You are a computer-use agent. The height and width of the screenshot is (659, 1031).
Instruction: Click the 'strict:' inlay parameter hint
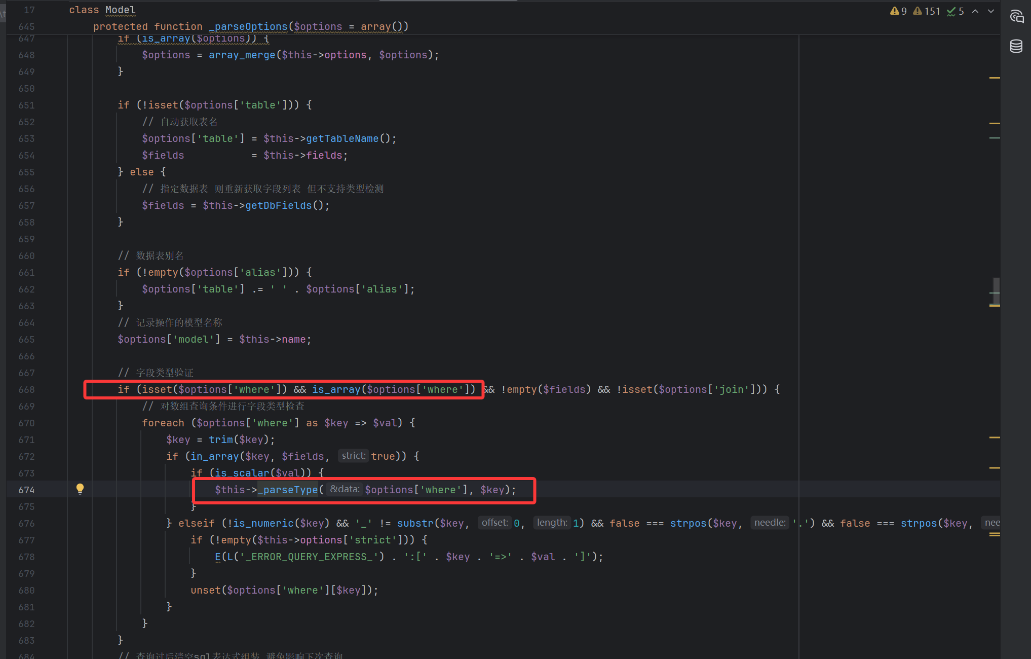coord(353,456)
